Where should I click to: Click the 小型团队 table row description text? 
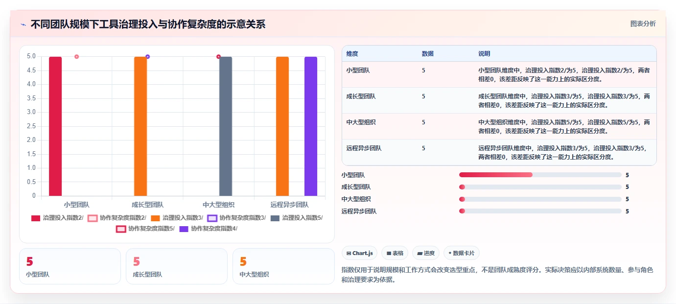tap(564, 74)
